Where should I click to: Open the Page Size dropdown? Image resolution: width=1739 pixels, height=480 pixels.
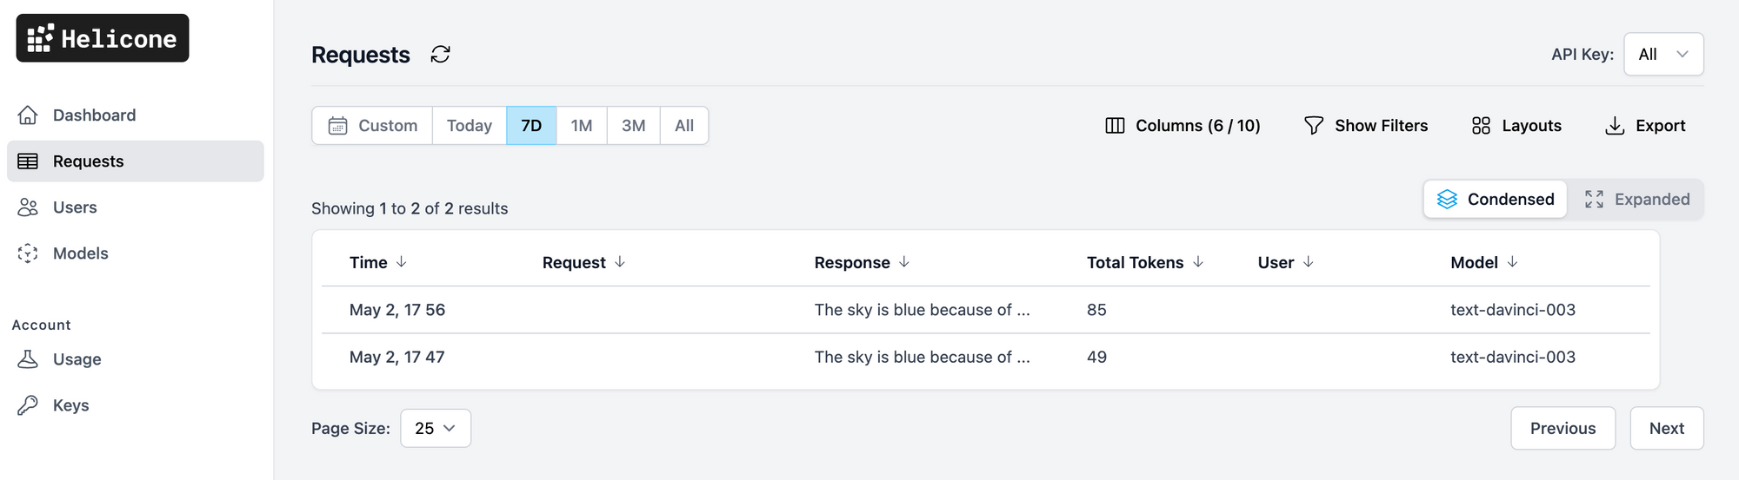(436, 429)
